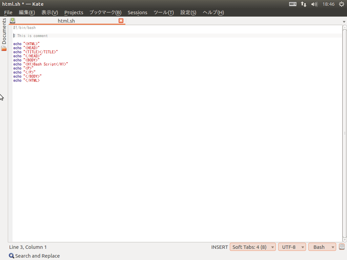The image size is (347, 260).
Task: Click the orange folder icon in the sidebar
Action: tap(4, 48)
